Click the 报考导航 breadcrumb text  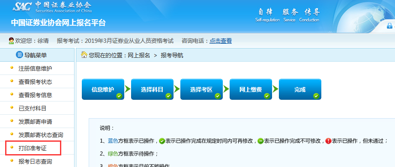click(172, 55)
